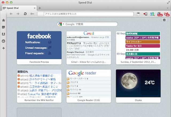This screenshot has width=171, height=117.
Task: Click the translate extension icon
Action: pos(153,14)
